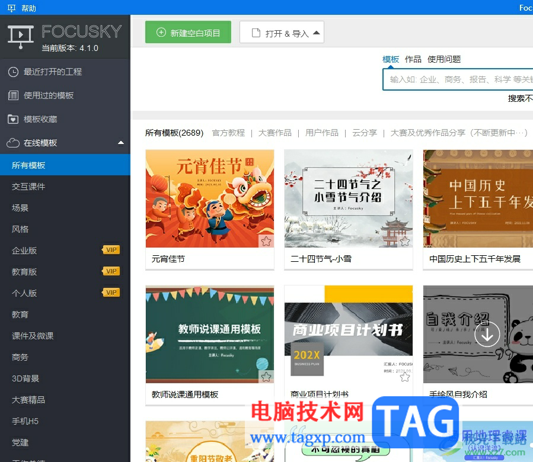
Task: Select 所有模板 in sidebar
Action: [x=65, y=165]
